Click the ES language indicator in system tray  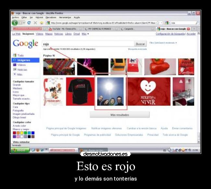165,150
